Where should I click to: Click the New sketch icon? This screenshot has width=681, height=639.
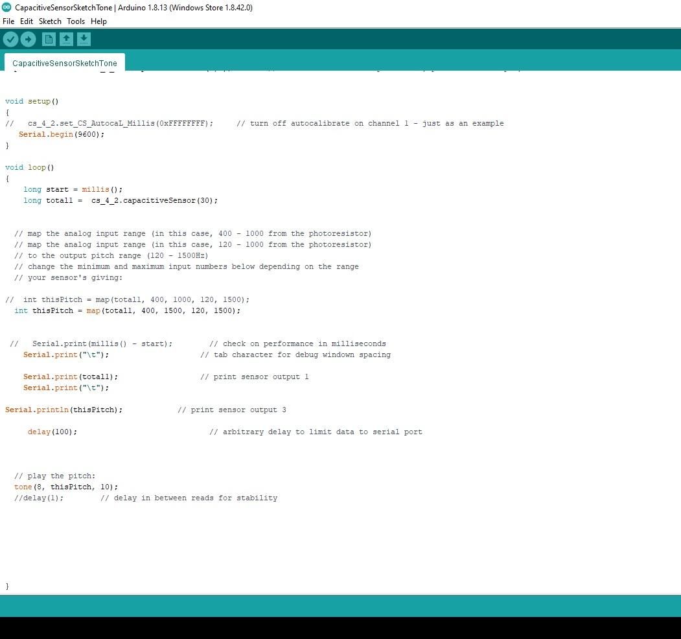49,39
